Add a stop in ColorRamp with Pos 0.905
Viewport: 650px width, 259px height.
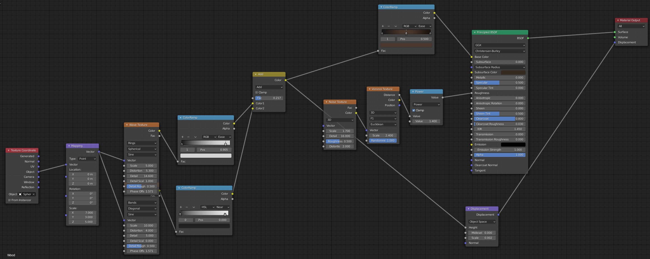pos(182,137)
